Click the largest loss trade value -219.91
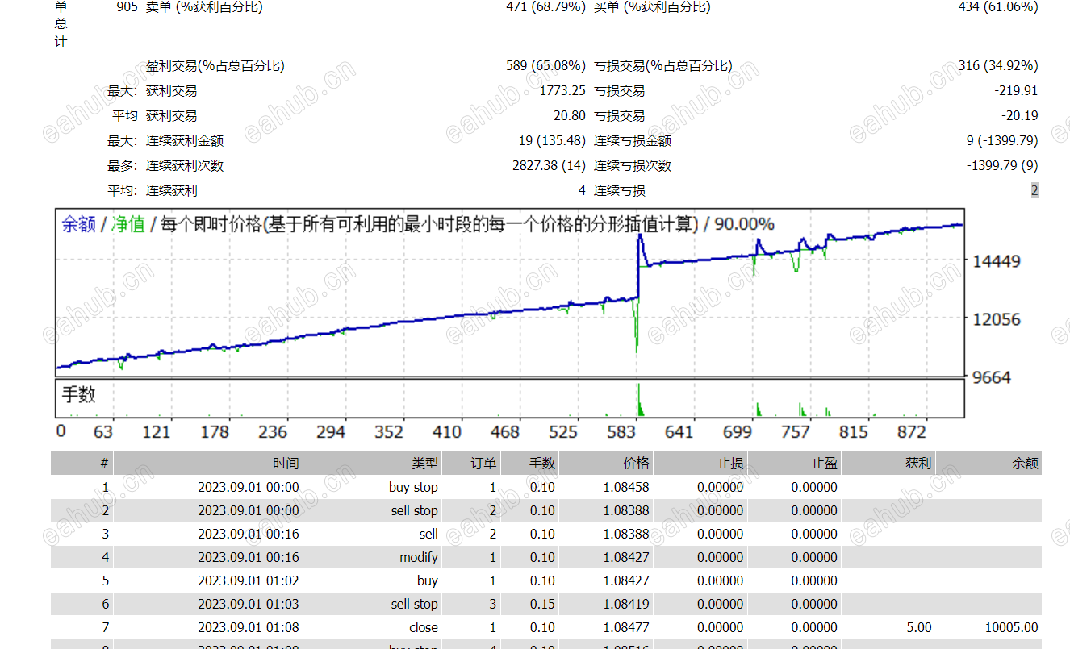The height and width of the screenshot is (649, 1070). click(x=1016, y=91)
